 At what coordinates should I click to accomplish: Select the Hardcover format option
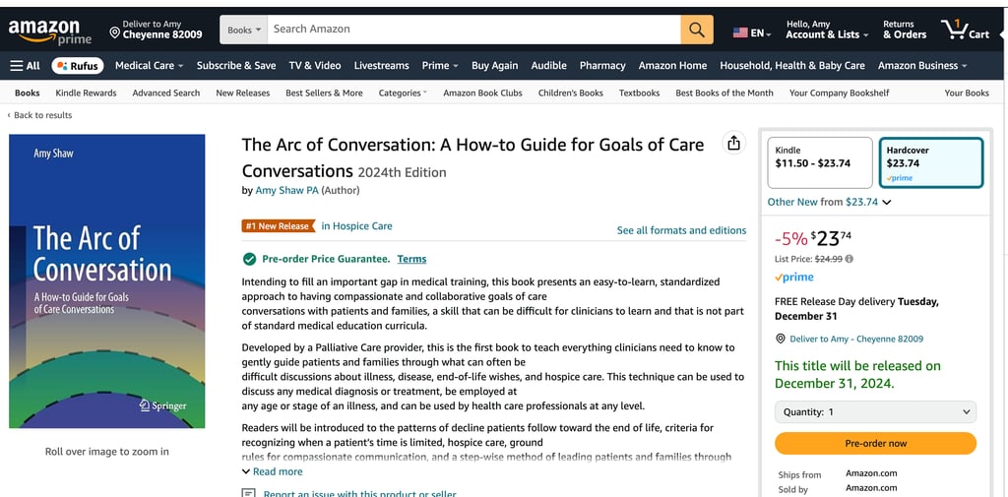(x=931, y=162)
